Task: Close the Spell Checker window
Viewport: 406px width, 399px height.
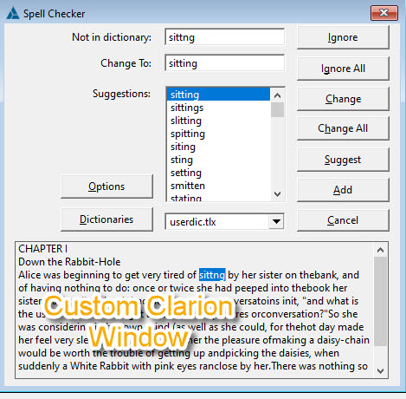Action: pyautogui.click(x=384, y=13)
